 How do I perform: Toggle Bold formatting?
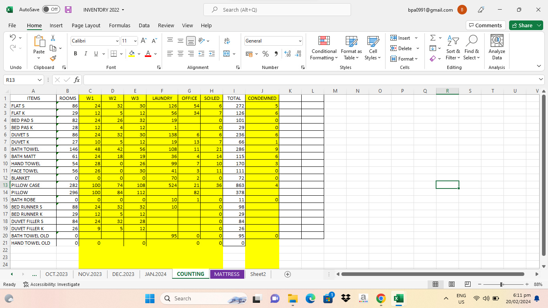(x=75, y=54)
